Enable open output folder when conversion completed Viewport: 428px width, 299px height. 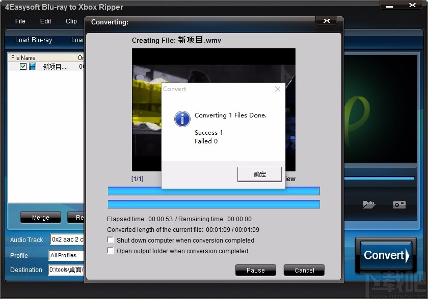point(110,251)
